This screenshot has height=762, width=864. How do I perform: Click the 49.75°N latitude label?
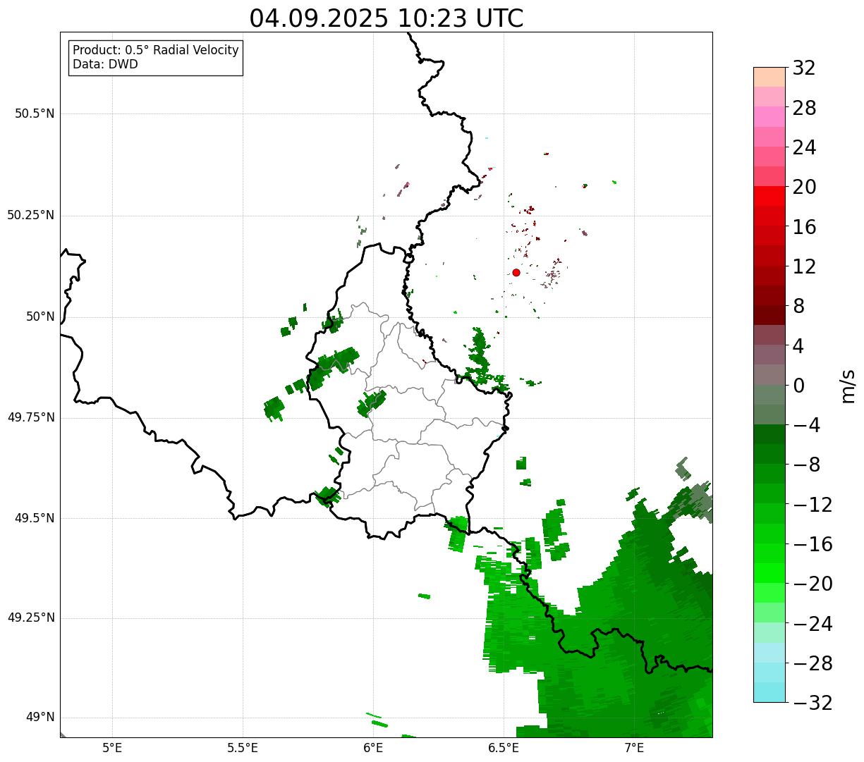click(x=30, y=417)
